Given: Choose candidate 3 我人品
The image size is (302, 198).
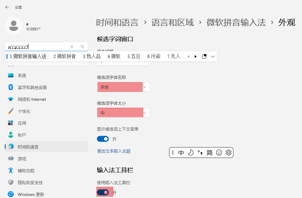Looking at the screenshot, I should [x=92, y=56].
